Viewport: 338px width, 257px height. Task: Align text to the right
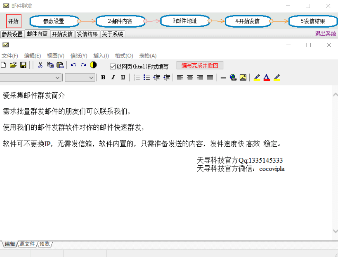200,77
